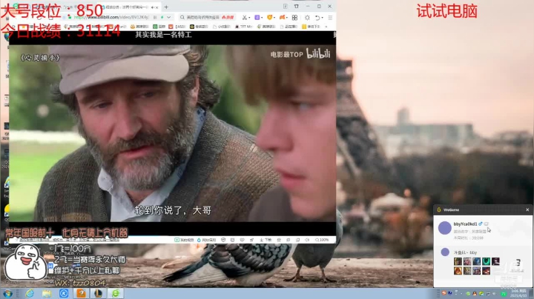The width and height of the screenshot is (534, 299).
Task: Open the League of Legends taskbar icon
Action: pos(99,293)
